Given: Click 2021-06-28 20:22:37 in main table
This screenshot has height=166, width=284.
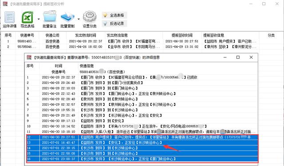Looking at the screenshot, I should tap(86, 41).
